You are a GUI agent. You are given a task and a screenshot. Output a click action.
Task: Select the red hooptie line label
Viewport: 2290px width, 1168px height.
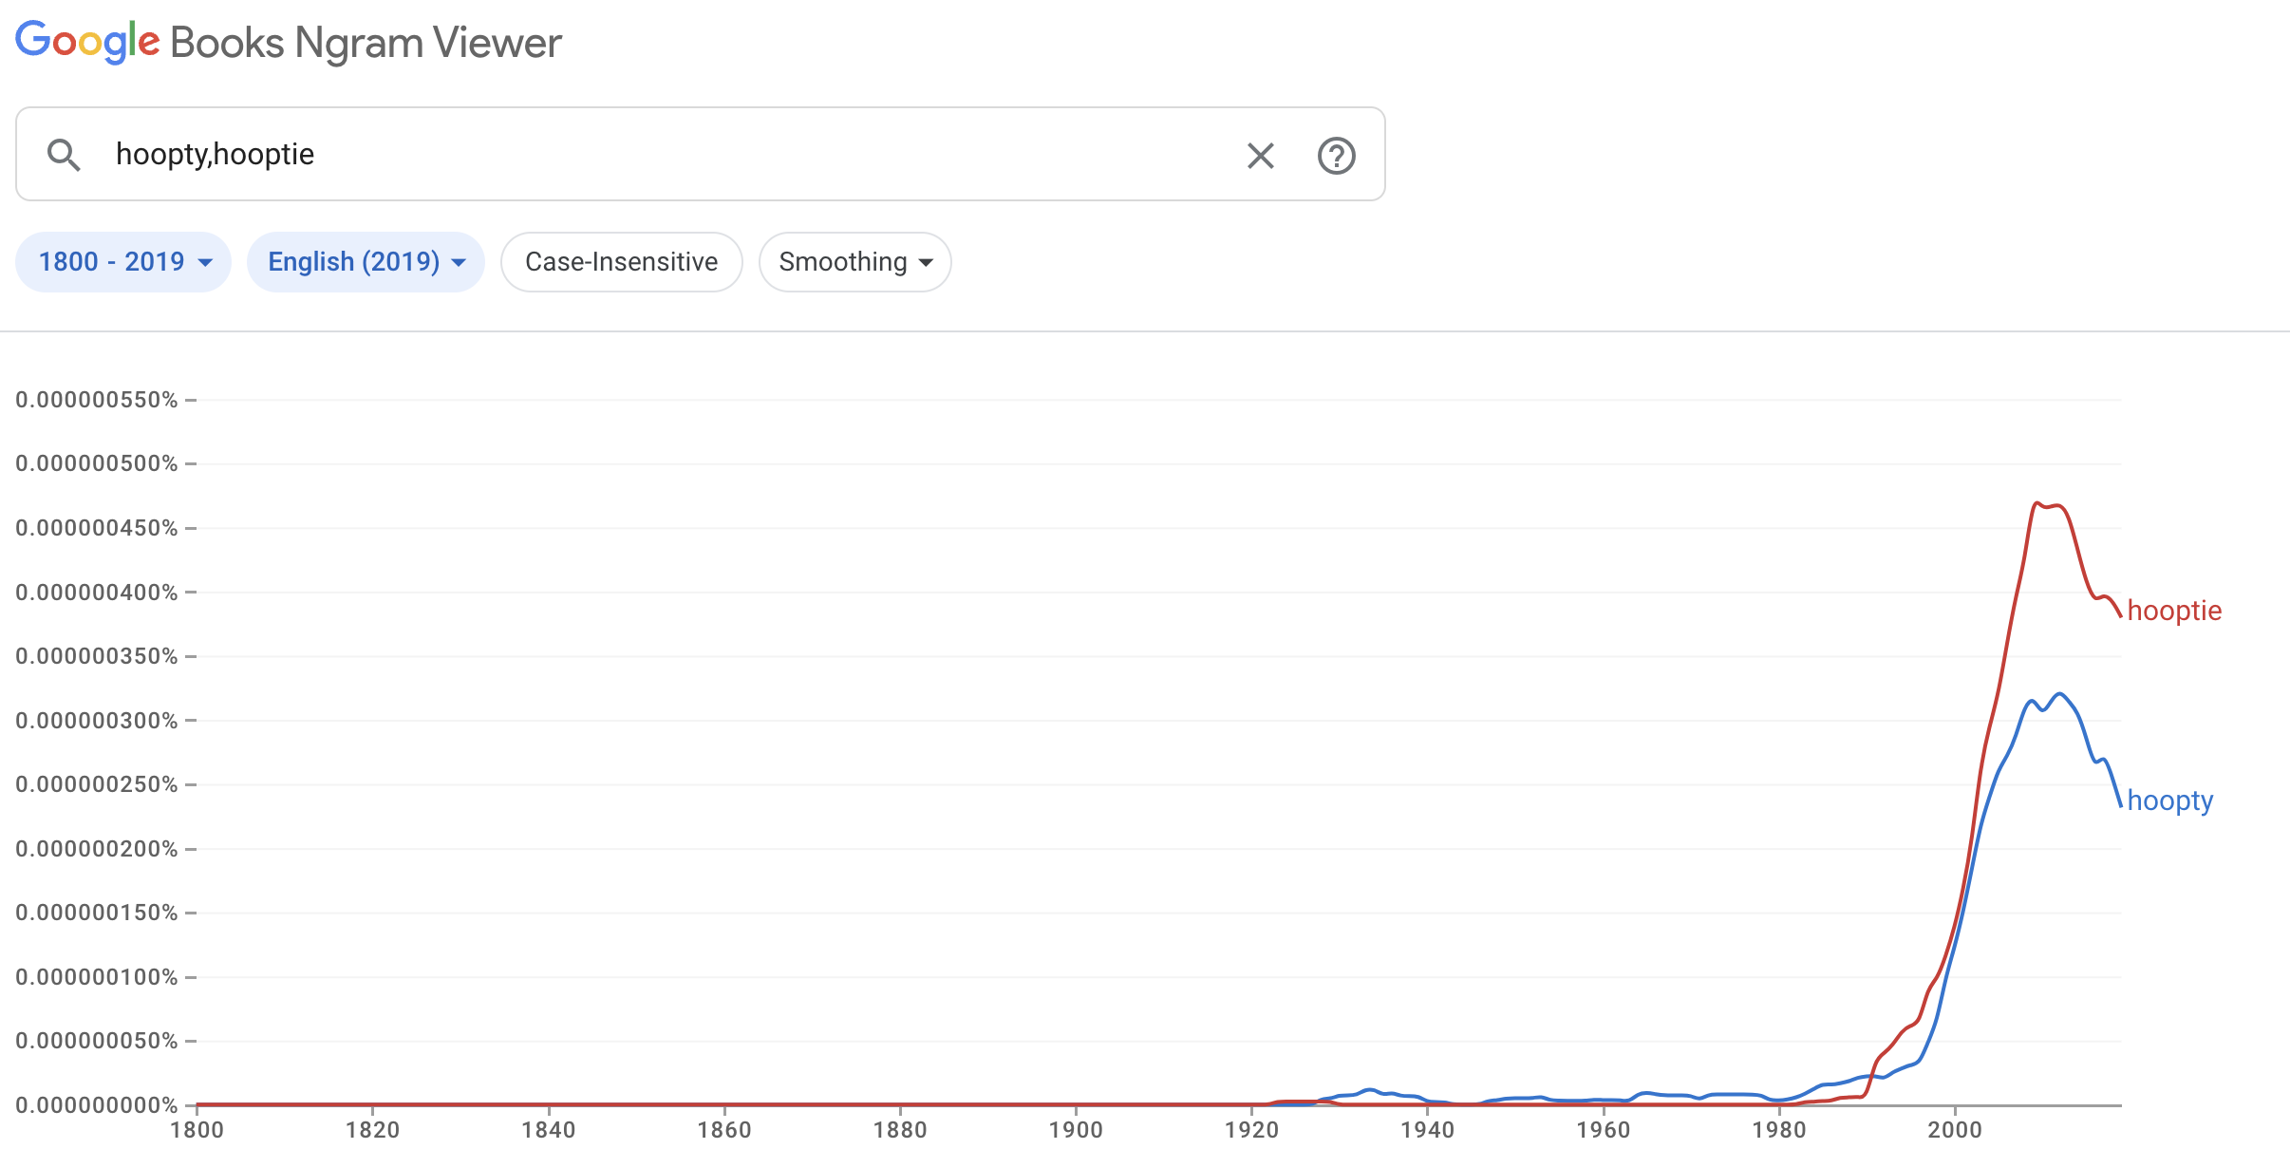tap(2174, 611)
